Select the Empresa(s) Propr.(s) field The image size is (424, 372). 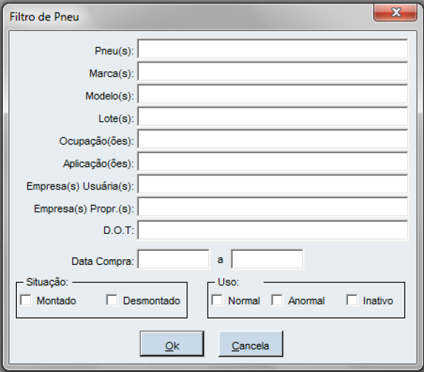pos(273,207)
